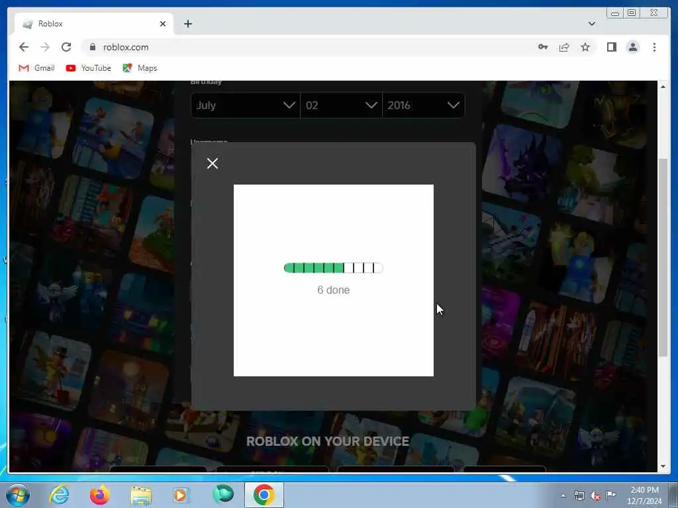Open the Maps bookmark
This screenshot has width=678, height=508.
[x=140, y=68]
